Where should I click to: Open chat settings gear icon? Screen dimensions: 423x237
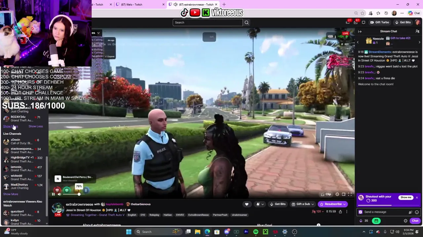click(405, 221)
